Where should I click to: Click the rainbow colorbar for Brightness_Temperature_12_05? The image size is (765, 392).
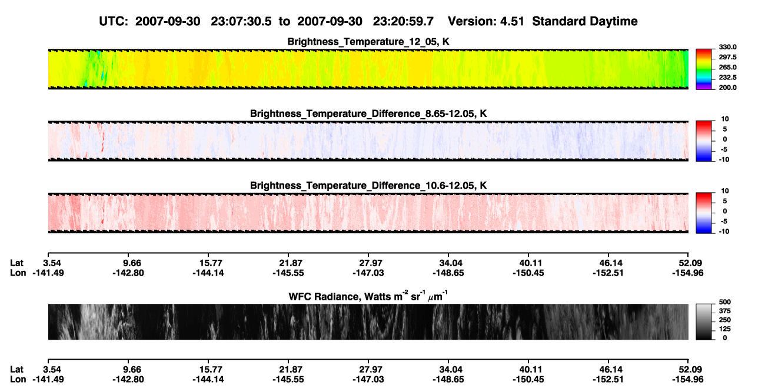pos(705,69)
